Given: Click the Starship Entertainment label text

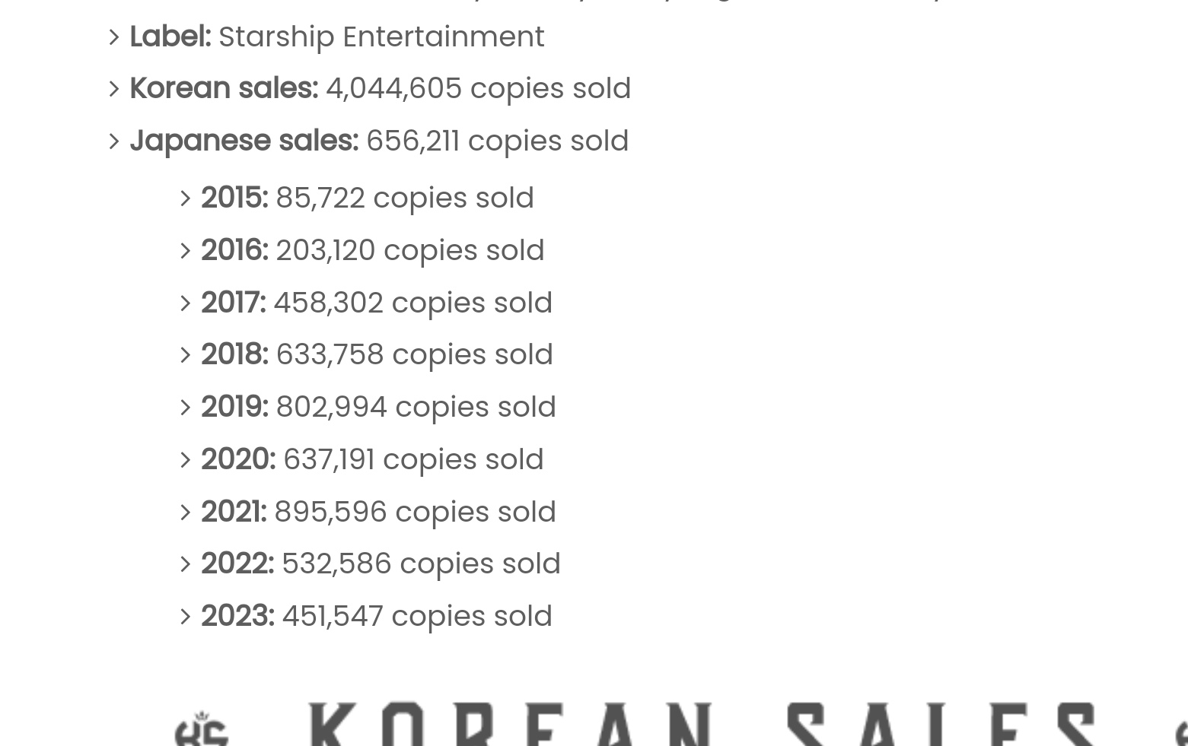Looking at the screenshot, I should pos(381,37).
